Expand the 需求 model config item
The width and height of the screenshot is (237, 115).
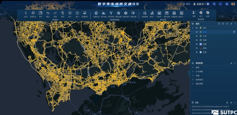click(x=193, y=67)
